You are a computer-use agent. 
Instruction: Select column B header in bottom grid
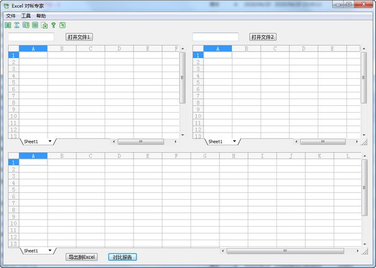pyautogui.click(x=61, y=156)
